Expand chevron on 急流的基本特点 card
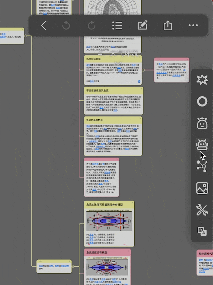Viewport: 213px width, 285px height. (x=140, y=119)
